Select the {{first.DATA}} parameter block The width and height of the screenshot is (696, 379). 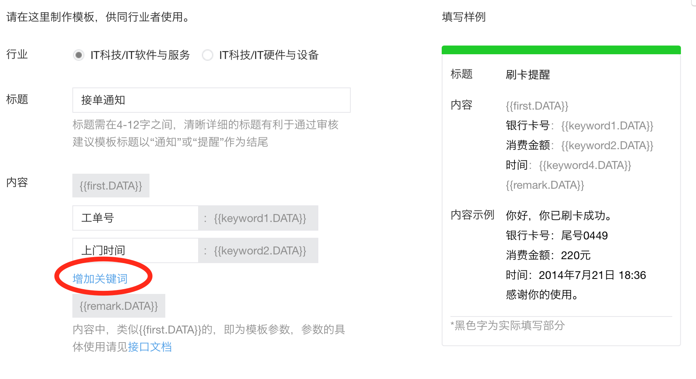111,185
